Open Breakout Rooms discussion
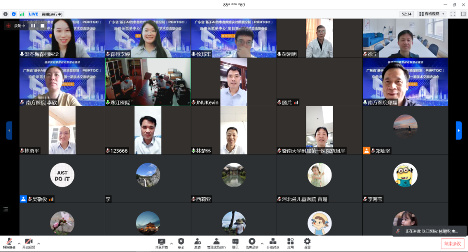The width and height of the screenshot is (468, 252). pyautogui.click(x=273, y=242)
